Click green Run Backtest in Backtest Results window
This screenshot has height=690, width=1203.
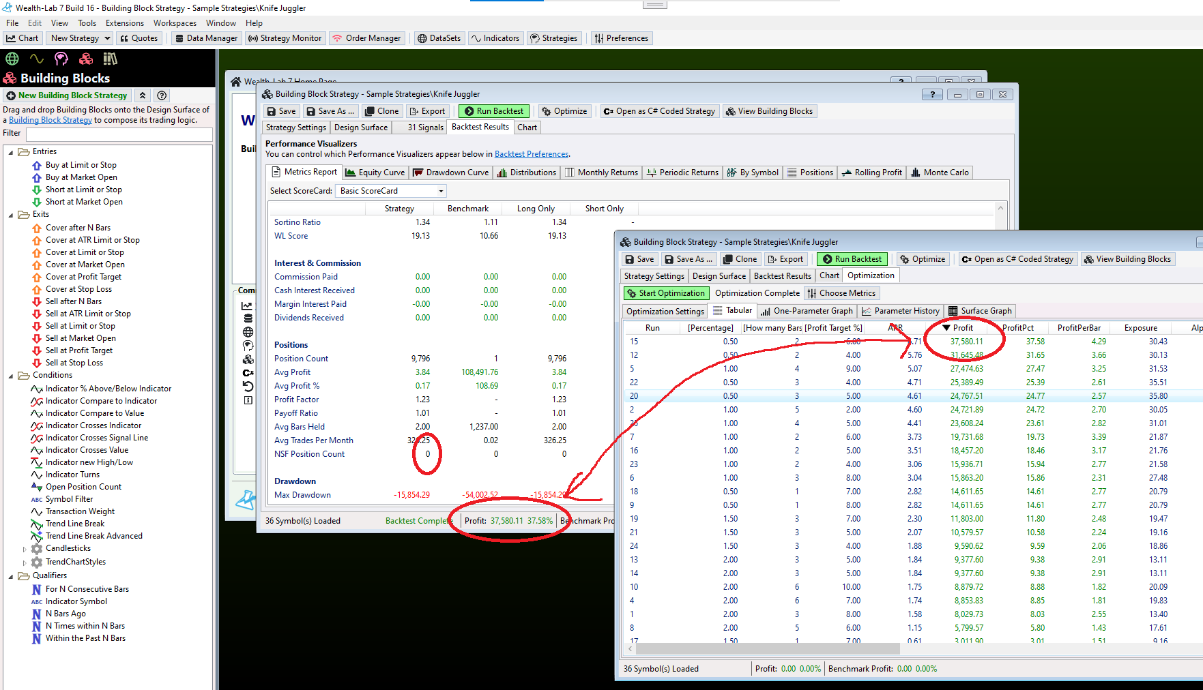493,111
